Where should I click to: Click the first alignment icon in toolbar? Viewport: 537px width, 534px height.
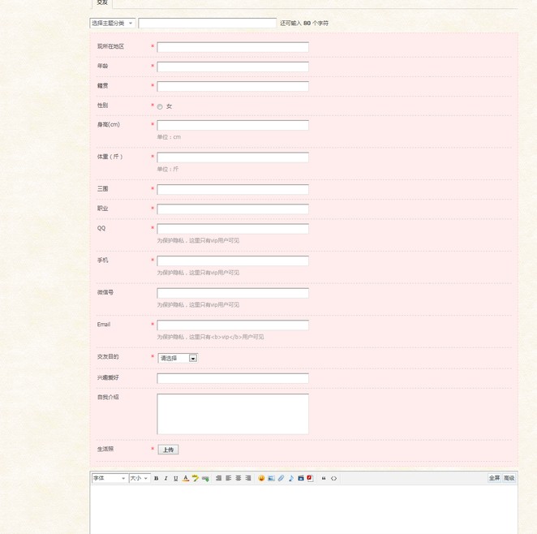218,478
